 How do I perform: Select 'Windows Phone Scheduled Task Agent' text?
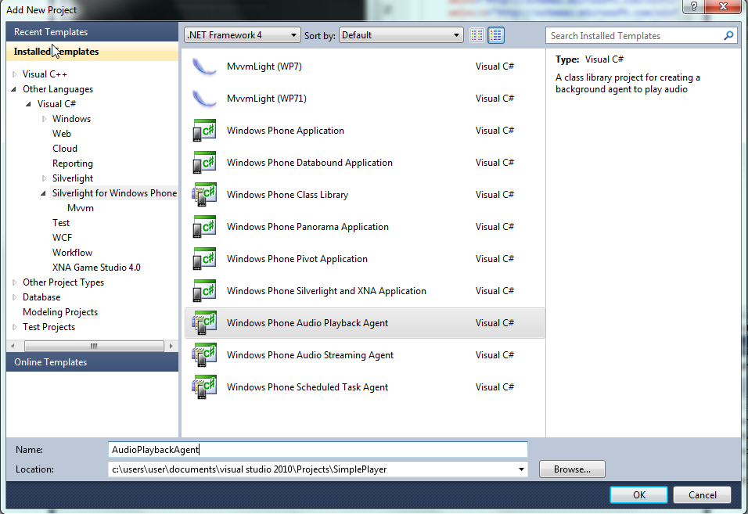click(x=307, y=387)
